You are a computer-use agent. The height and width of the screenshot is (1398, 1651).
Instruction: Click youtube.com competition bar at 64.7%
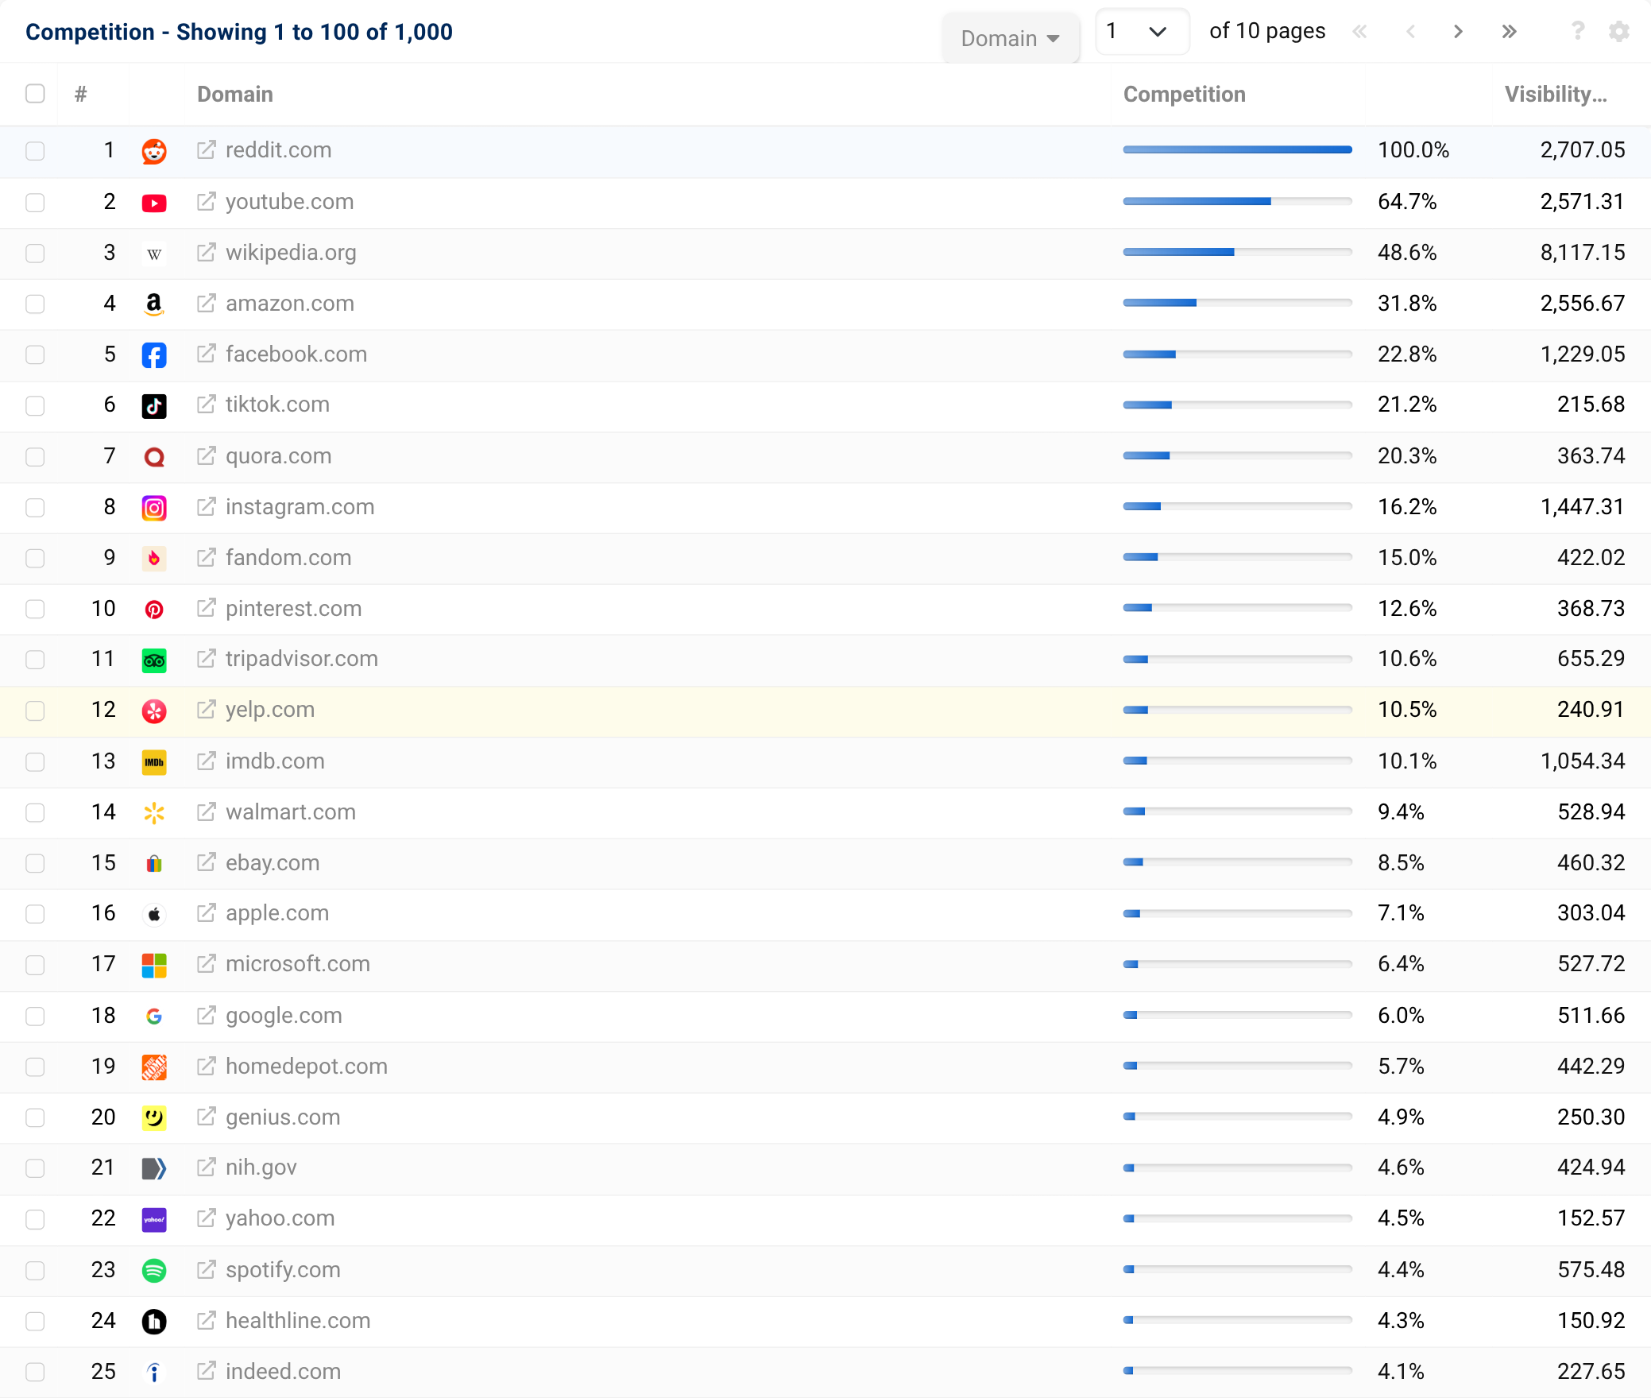click(x=1238, y=201)
